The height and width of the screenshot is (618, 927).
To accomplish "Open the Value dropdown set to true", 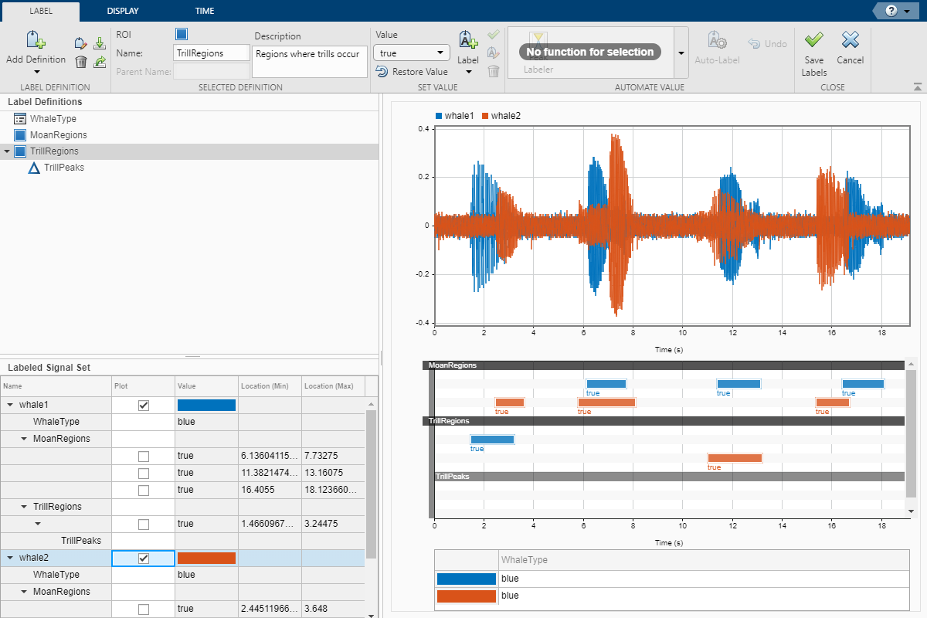I will tap(411, 53).
